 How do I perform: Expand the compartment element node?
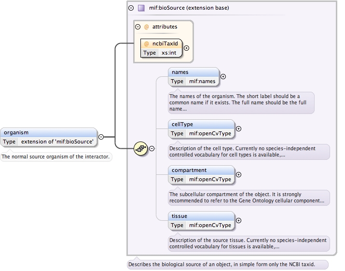(x=238, y=174)
